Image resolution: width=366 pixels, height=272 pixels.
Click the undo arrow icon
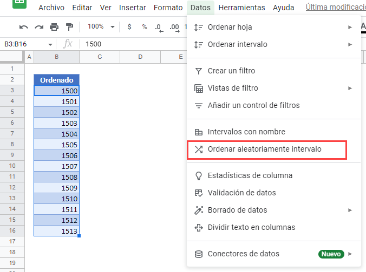pos(24,27)
